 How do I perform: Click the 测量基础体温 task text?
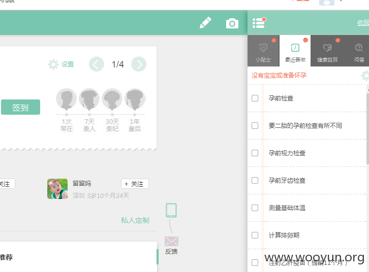pos(287,208)
